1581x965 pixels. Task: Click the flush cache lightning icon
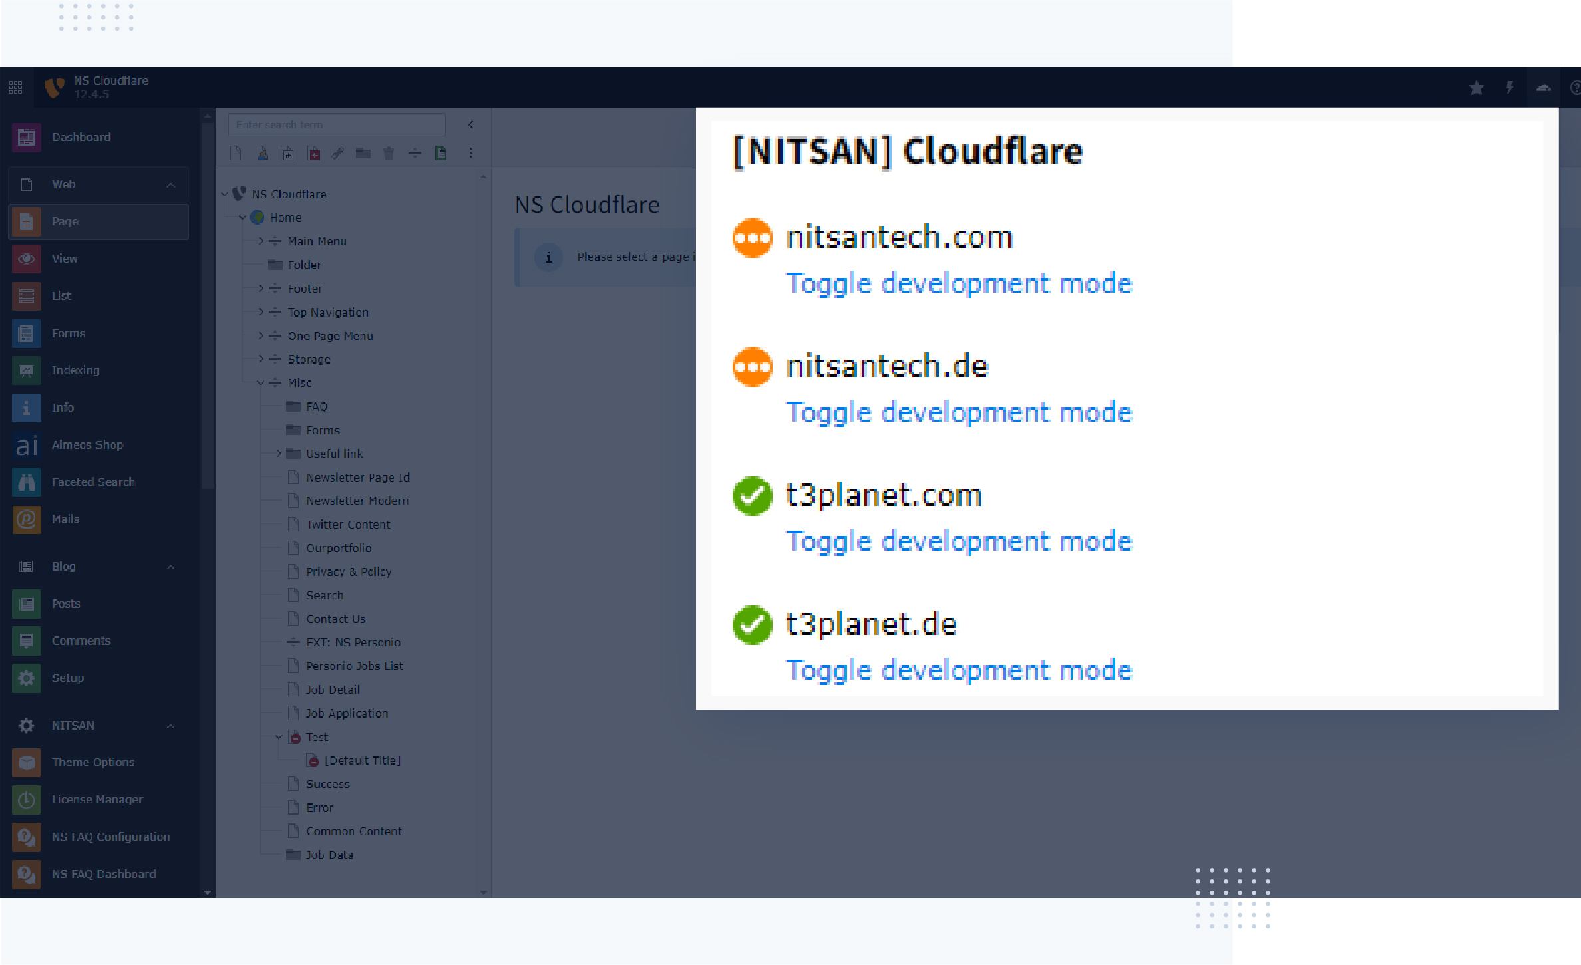click(x=1510, y=88)
